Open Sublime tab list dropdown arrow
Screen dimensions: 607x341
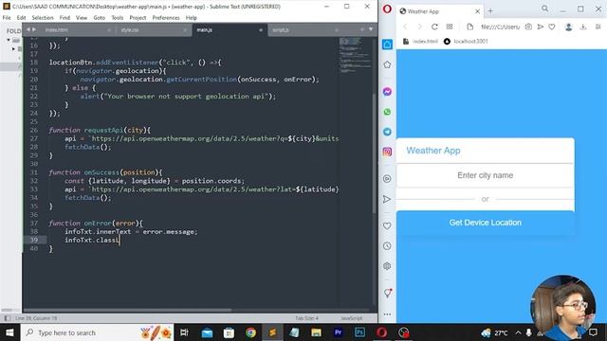(371, 29)
